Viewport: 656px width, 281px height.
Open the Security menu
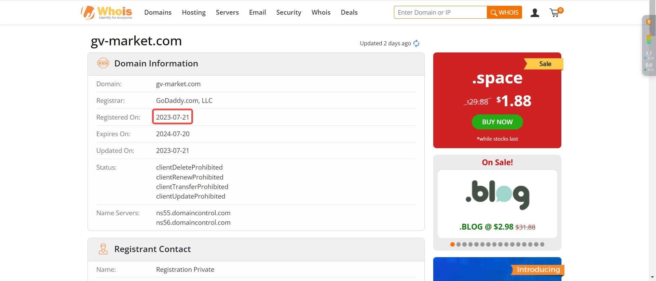point(289,12)
